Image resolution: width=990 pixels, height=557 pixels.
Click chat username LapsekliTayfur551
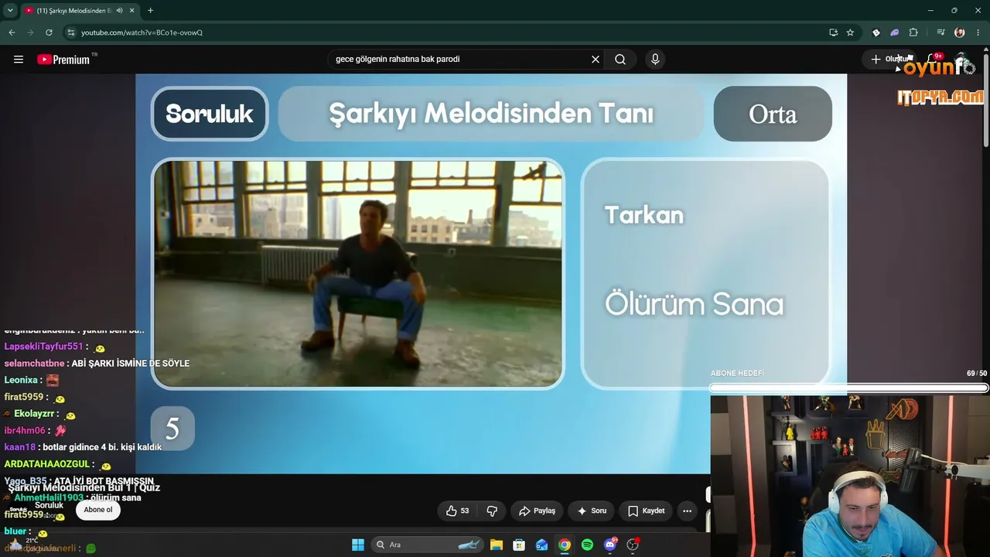pos(43,347)
